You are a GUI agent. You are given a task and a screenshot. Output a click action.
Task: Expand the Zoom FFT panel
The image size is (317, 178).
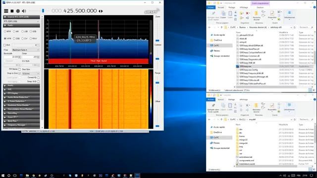click(21, 117)
